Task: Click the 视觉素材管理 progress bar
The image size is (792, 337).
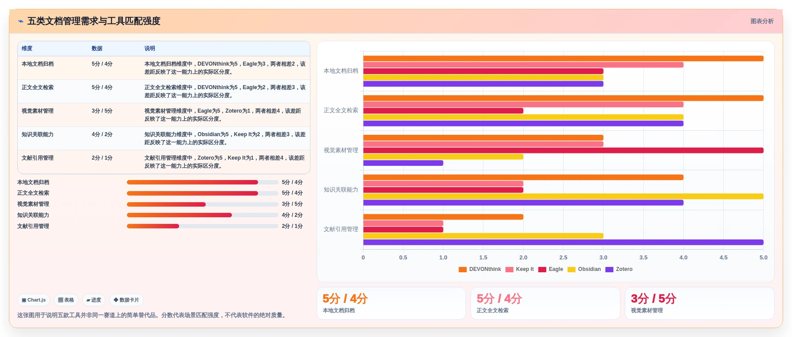Action: pyautogui.click(x=202, y=204)
